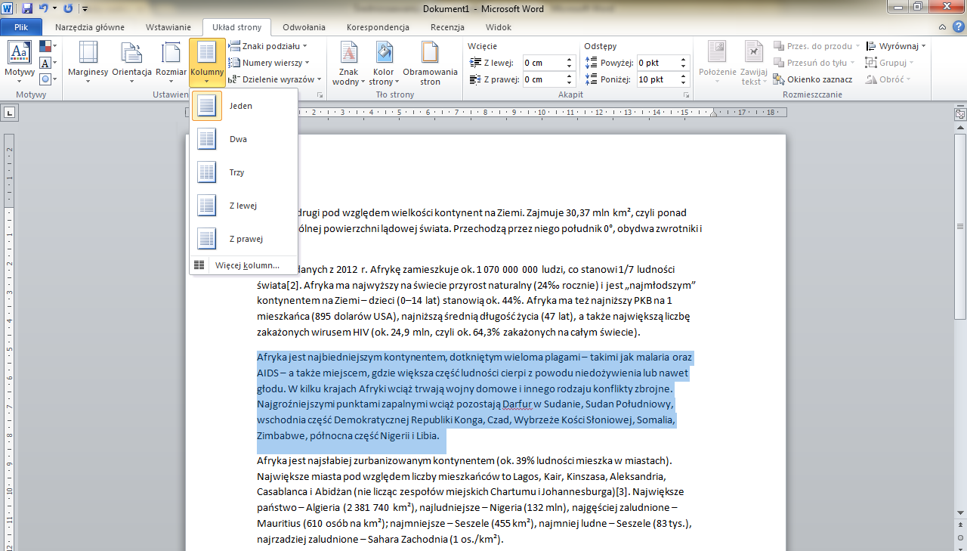Open Dzielenie wyrazów hyphenation menu
967x551 pixels.
(x=276, y=79)
